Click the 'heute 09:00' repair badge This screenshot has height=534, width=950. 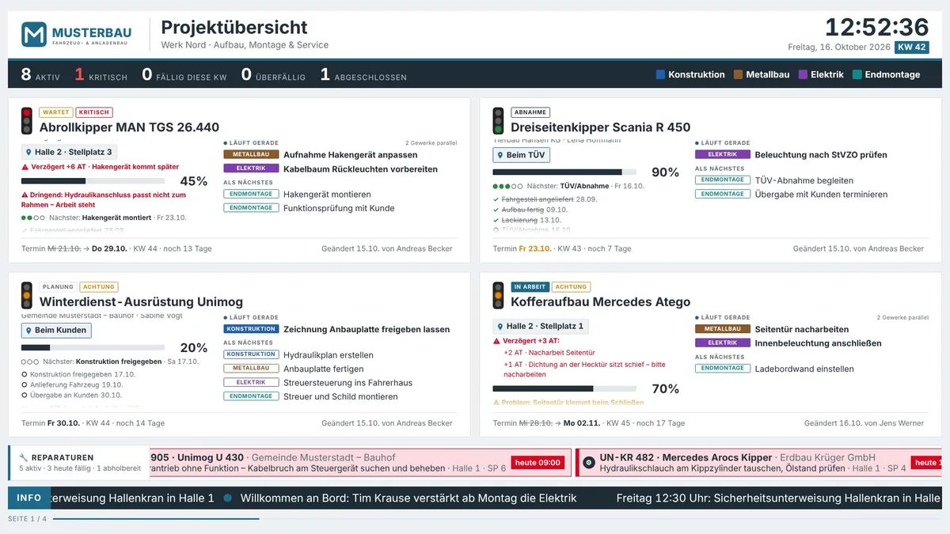538,463
